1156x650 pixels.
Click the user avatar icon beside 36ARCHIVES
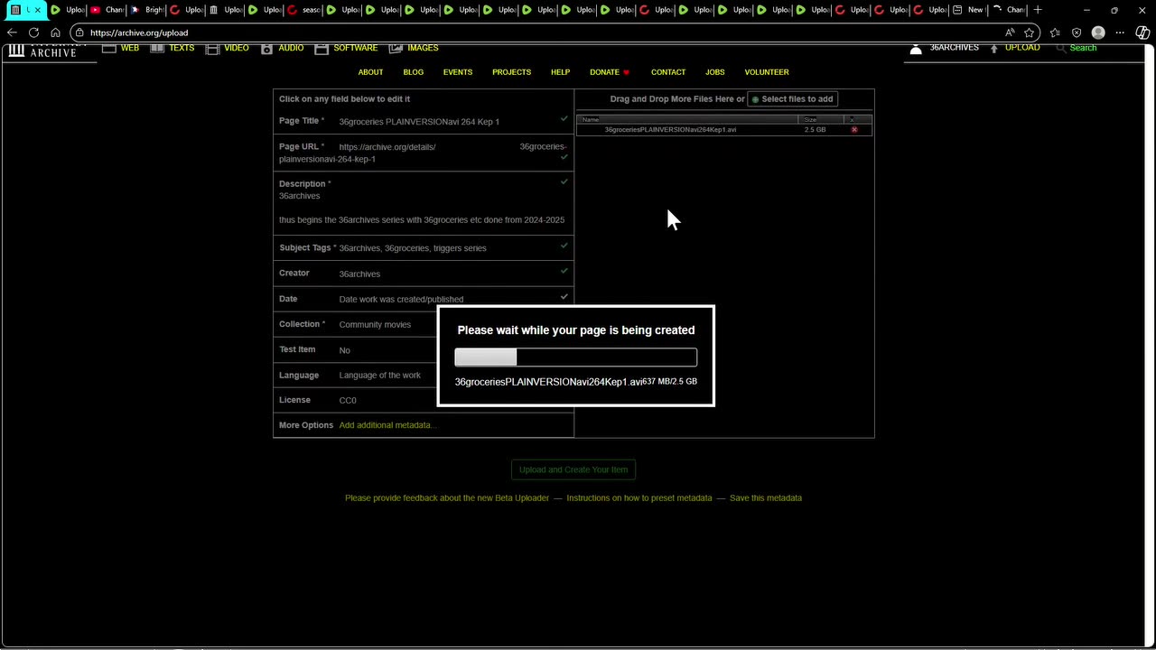[916, 49]
